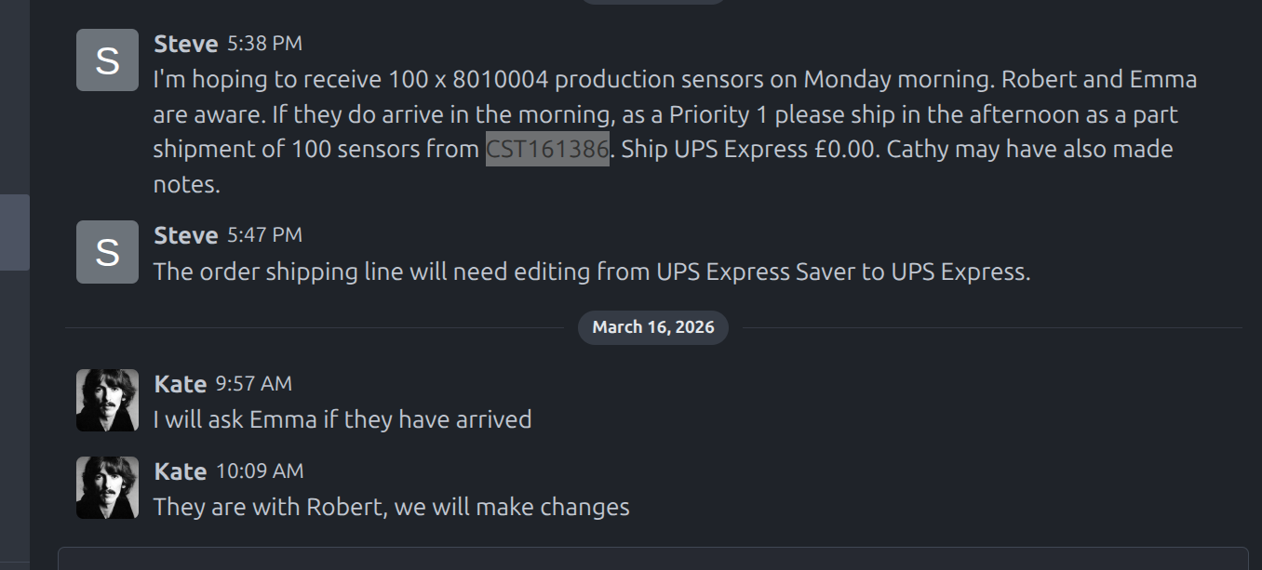Screen dimensions: 1262x570
Task: Click the highlighted CST161386 order reference
Action: pos(547,150)
